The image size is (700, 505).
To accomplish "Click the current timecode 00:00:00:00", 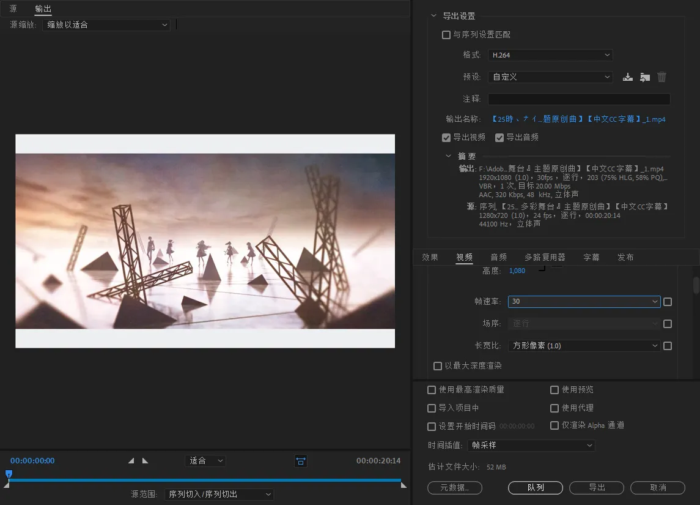I will (x=32, y=461).
